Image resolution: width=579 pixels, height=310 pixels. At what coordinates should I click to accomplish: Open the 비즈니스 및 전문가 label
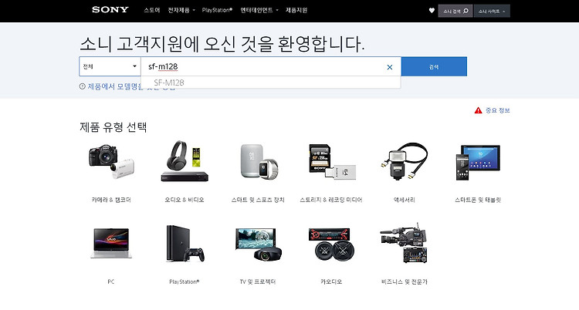point(404,281)
